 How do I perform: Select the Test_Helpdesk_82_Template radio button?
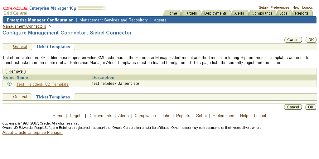tap(9, 84)
